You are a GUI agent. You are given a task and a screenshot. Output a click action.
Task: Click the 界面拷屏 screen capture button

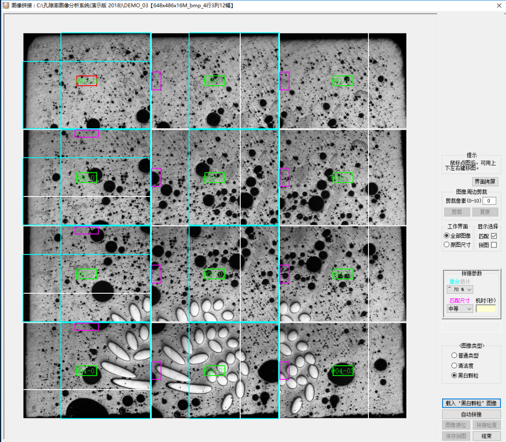tap(485, 182)
